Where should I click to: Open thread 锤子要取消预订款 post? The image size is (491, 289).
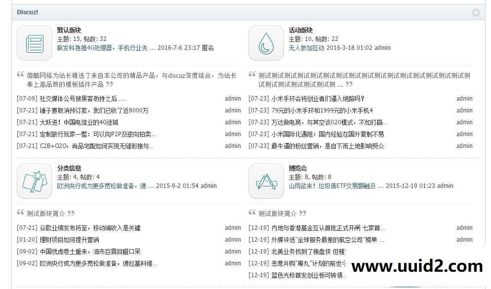coord(94,110)
